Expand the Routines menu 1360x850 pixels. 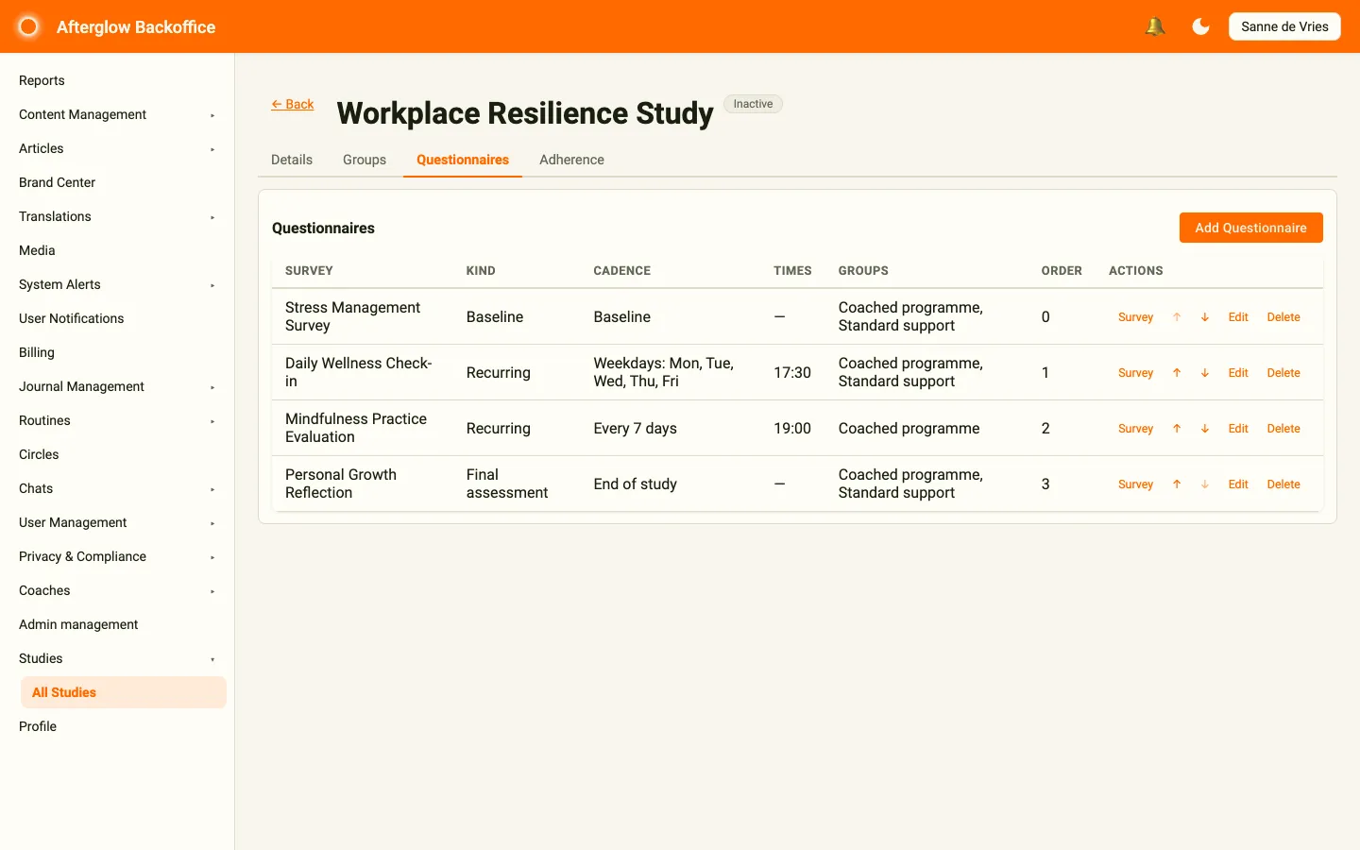pos(117,420)
